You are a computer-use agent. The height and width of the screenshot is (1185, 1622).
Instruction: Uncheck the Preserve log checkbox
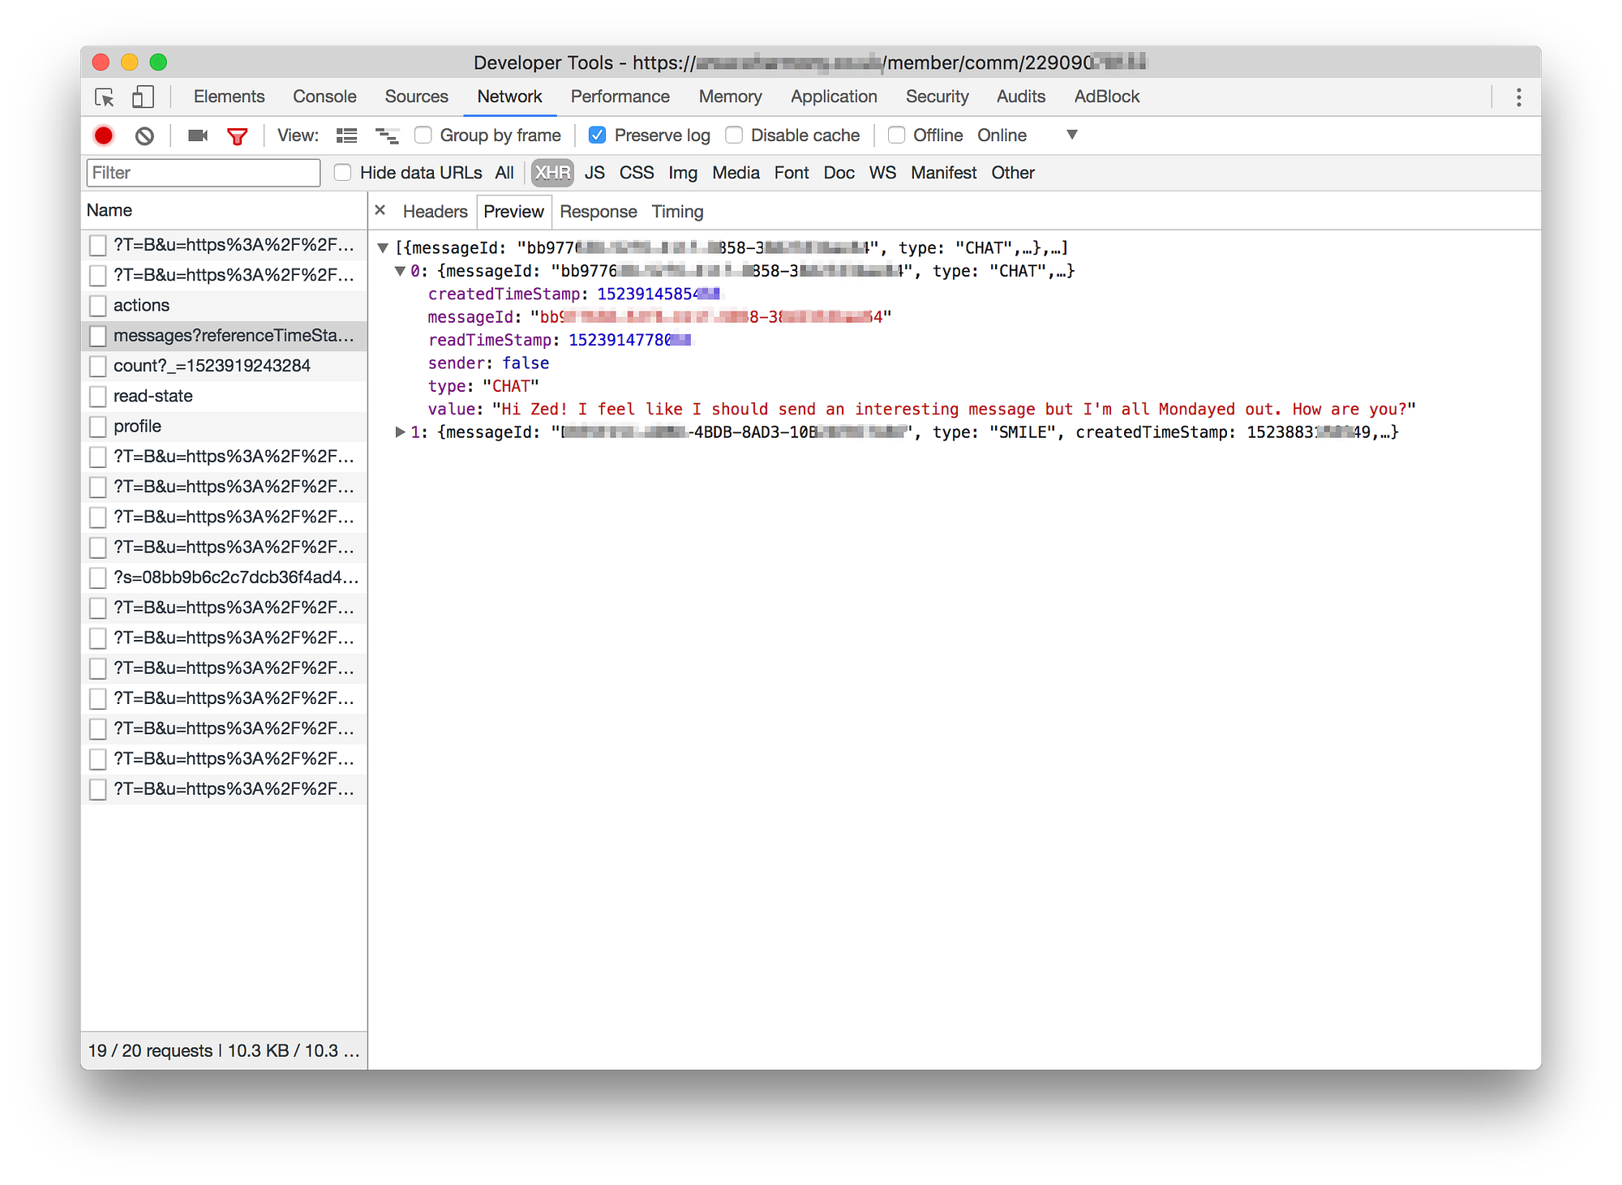click(x=598, y=135)
